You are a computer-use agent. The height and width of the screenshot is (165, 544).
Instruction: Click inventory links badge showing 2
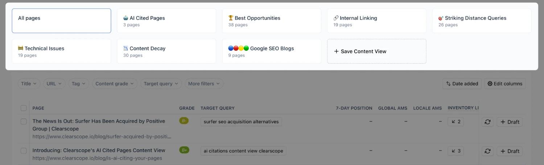[456, 122]
